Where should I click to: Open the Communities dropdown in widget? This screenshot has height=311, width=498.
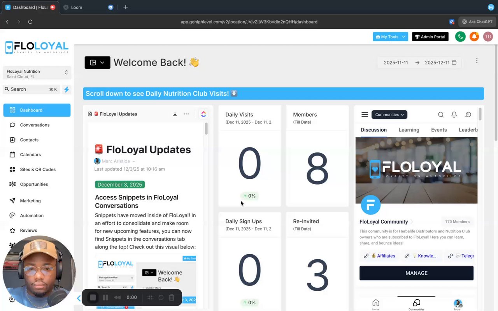(389, 115)
